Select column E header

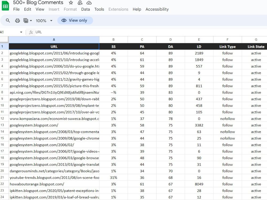[x=199, y=40]
